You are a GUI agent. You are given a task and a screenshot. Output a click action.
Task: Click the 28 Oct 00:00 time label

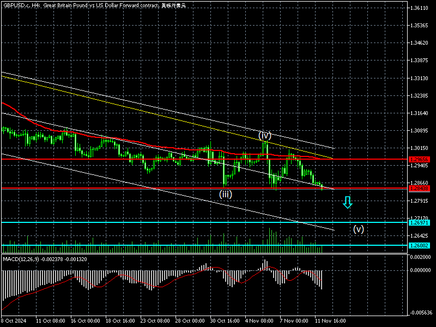pyautogui.click(x=190, y=320)
